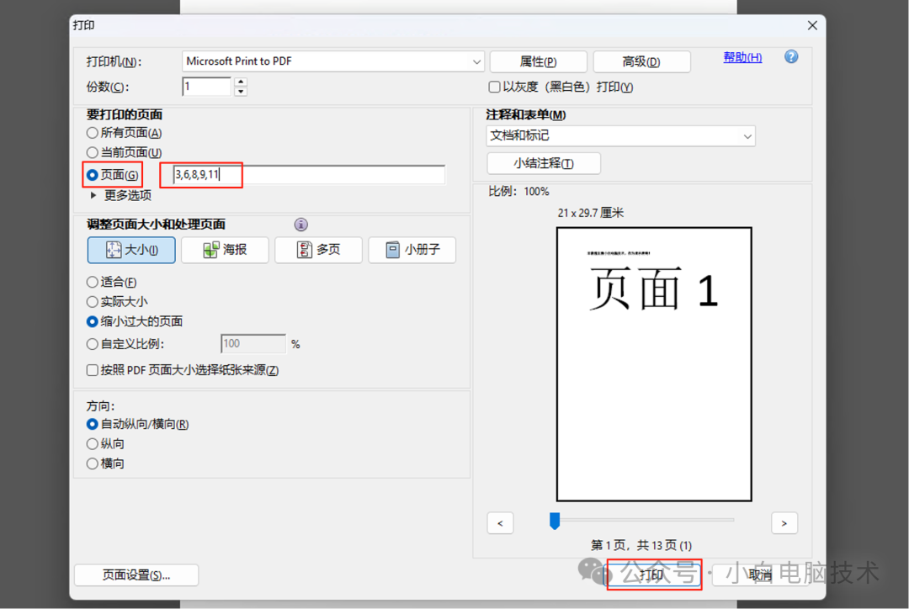This screenshot has height=609, width=909.
Task: Expand the 更多选项 more options triangle
Action: pyautogui.click(x=93, y=195)
